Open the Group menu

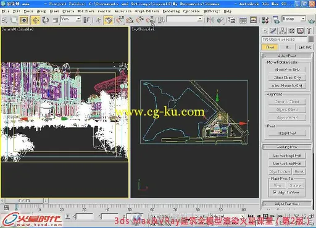pyautogui.click(x=41, y=11)
